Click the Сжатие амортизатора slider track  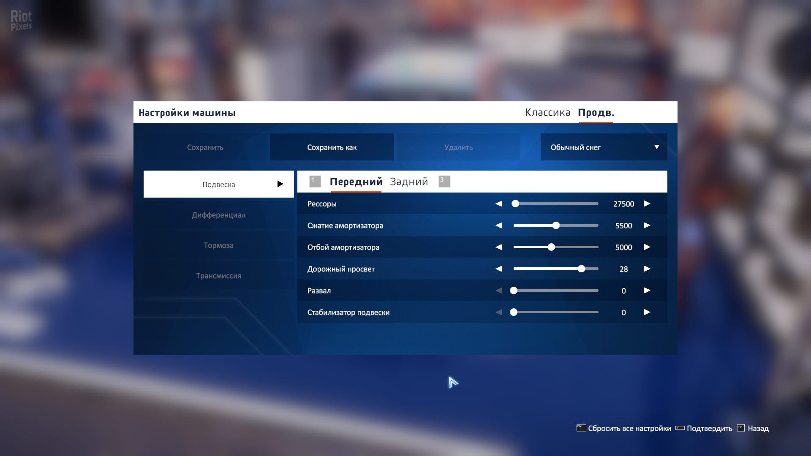click(x=579, y=225)
